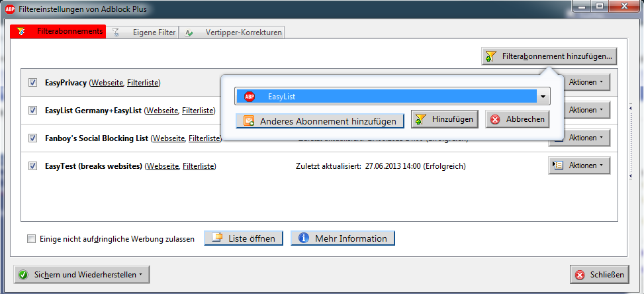Confirm with the Hinzufügen button

point(445,119)
